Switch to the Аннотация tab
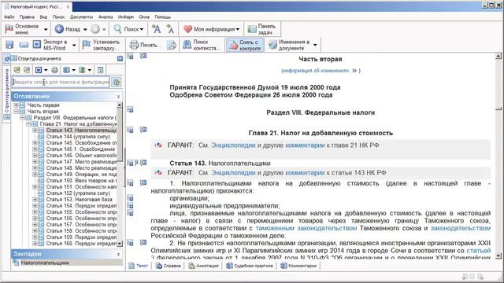 coord(203,266)
